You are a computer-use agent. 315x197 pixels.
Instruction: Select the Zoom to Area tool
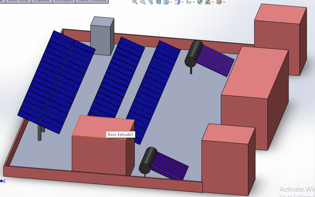click(143, 2)
